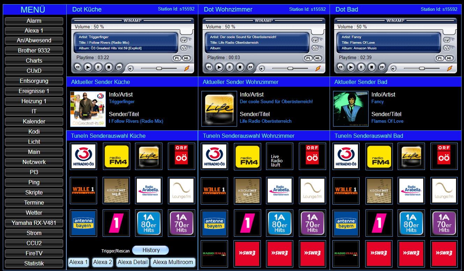The width and height of the screenshot is (464, 271).
Task: Tune Bad to Radio Italia
Action: (346, 254)
